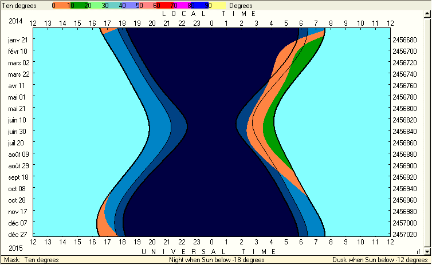Click Julian date 2456820
This screenshot has width=432, height=265.
pyautogui.click(x=404, y=120)
